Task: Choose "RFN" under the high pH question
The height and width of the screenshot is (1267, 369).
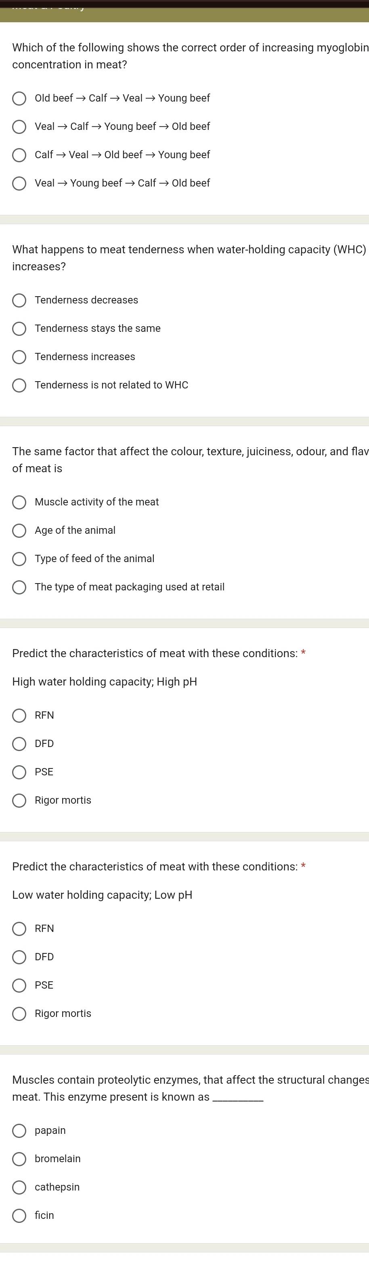Action: (20, 715)
